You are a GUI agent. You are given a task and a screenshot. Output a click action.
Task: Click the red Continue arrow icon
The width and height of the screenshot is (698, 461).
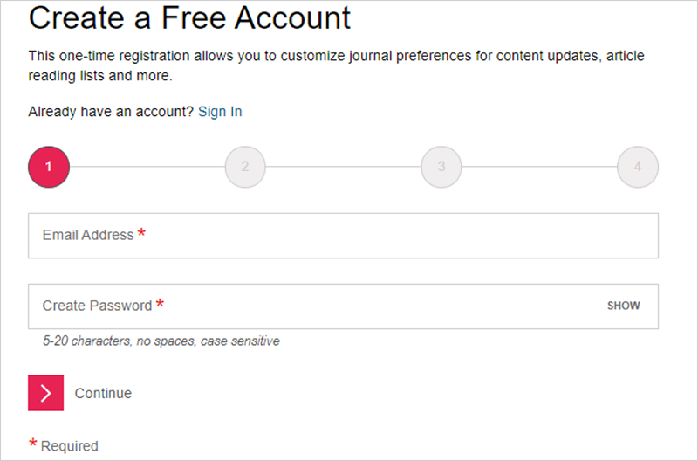[46, 393]
